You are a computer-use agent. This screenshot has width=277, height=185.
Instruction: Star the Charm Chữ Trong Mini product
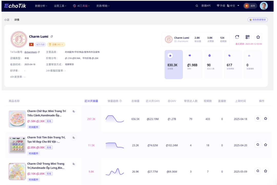pos(265,171)
